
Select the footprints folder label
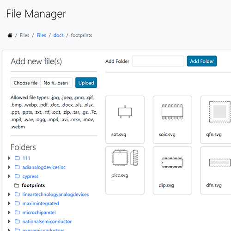[33, 185]
